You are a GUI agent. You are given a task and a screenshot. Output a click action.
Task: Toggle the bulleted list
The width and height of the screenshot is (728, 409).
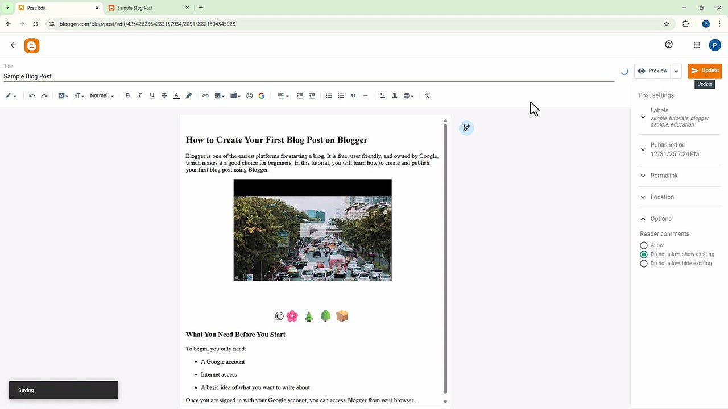coord(329,95)
